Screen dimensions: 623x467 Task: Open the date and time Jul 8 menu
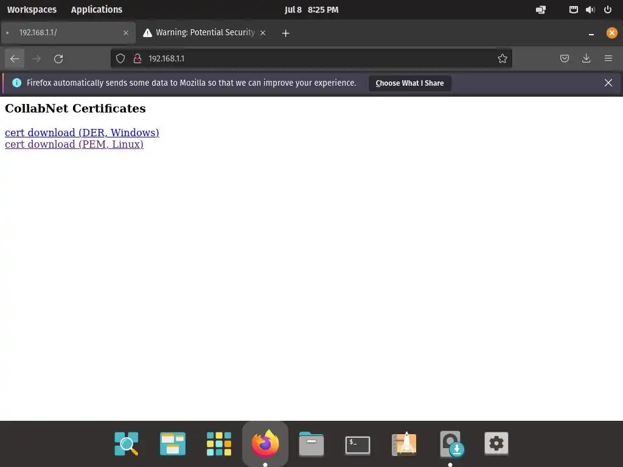(x=311, y=10)
